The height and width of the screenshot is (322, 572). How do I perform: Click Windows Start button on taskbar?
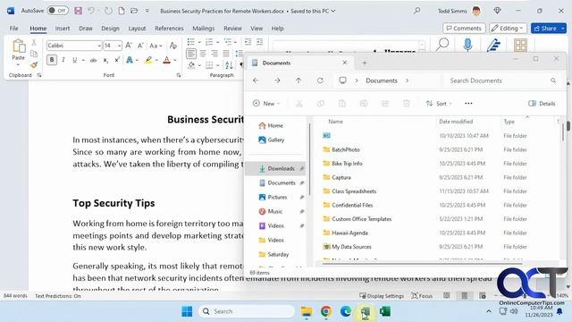click(187, 311)
